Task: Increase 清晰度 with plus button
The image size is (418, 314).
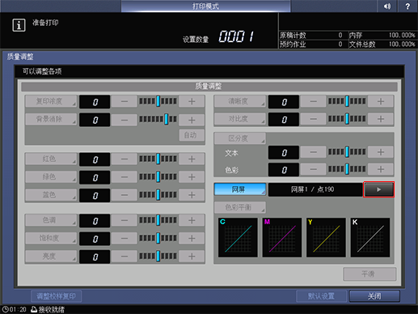Action: 381,102
